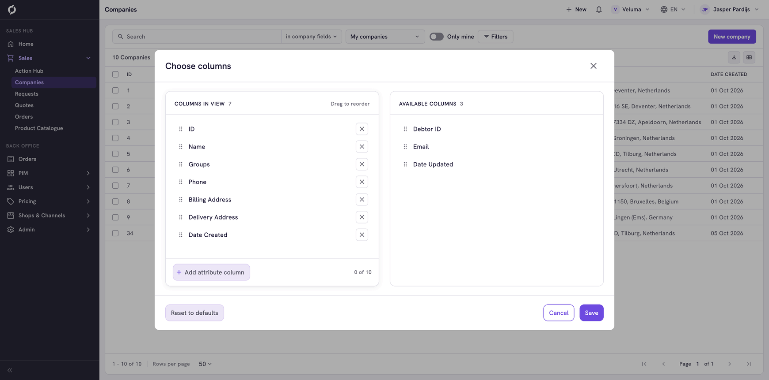Collapse the sidebar with double chevron
The height and width of the screenshot is (380, 769).
tap(10, 370)
